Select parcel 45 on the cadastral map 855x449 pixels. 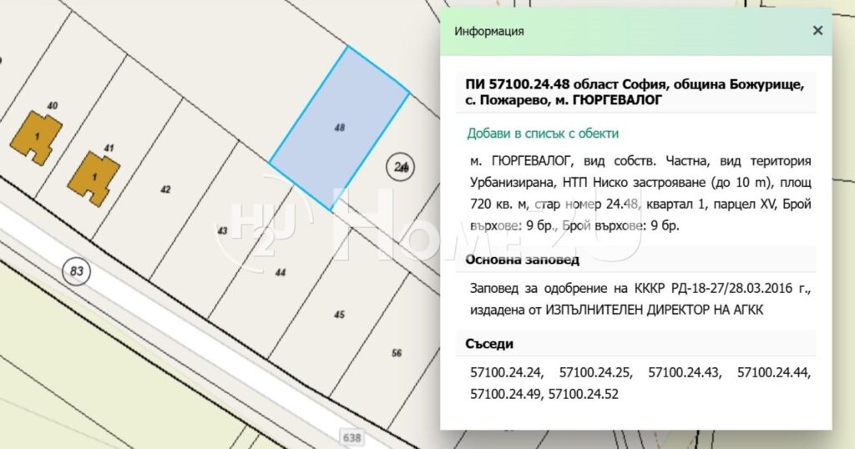pyautogui.click(x=339, y=315)
